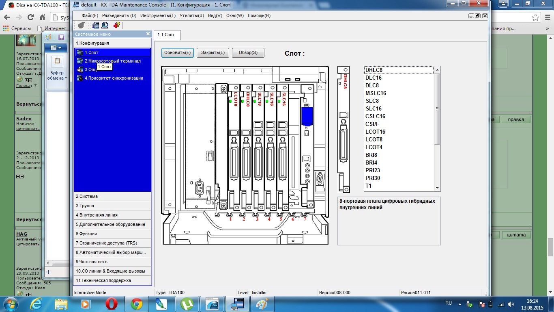Expand the 9.Частная сеть section

click(x=113, y=262)
